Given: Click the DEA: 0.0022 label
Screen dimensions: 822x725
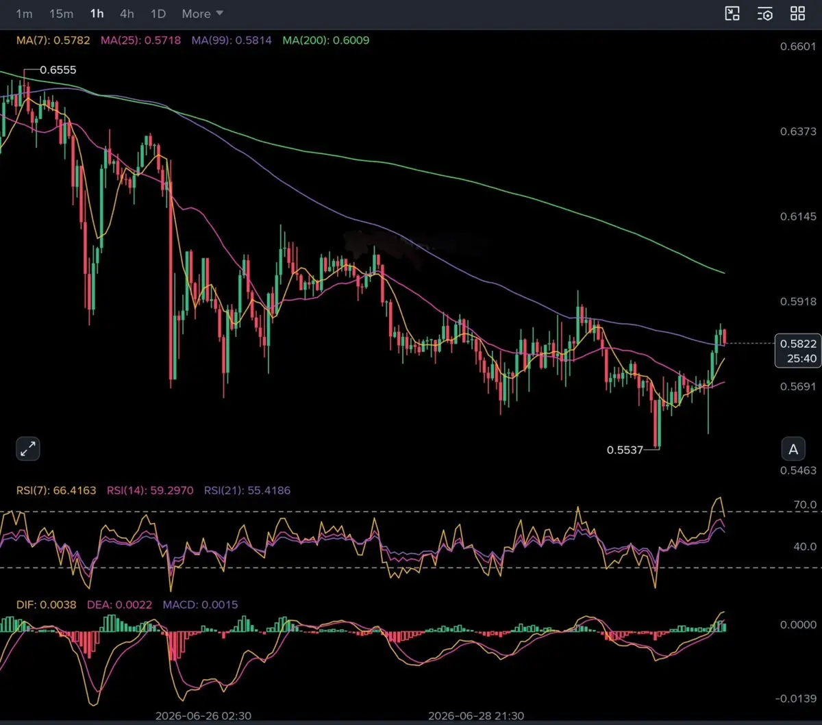Looking at the screenshot, I should tap(120, 605).
